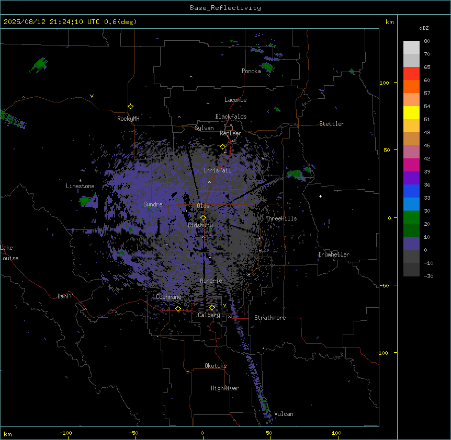Image resolution: width=451 pixels, height=440 pixels.
Task: Click the Didsbury label
Action: pos(200,225)
